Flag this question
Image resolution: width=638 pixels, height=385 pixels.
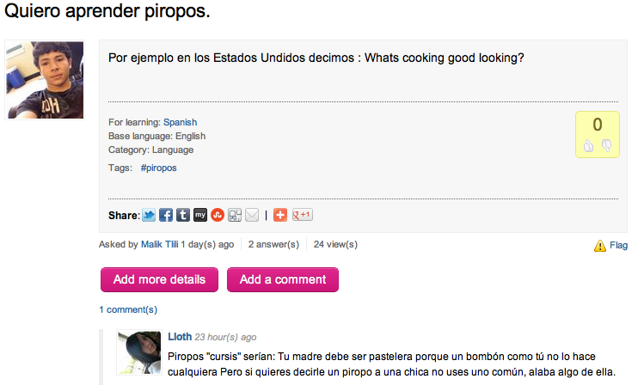[610, 246]
